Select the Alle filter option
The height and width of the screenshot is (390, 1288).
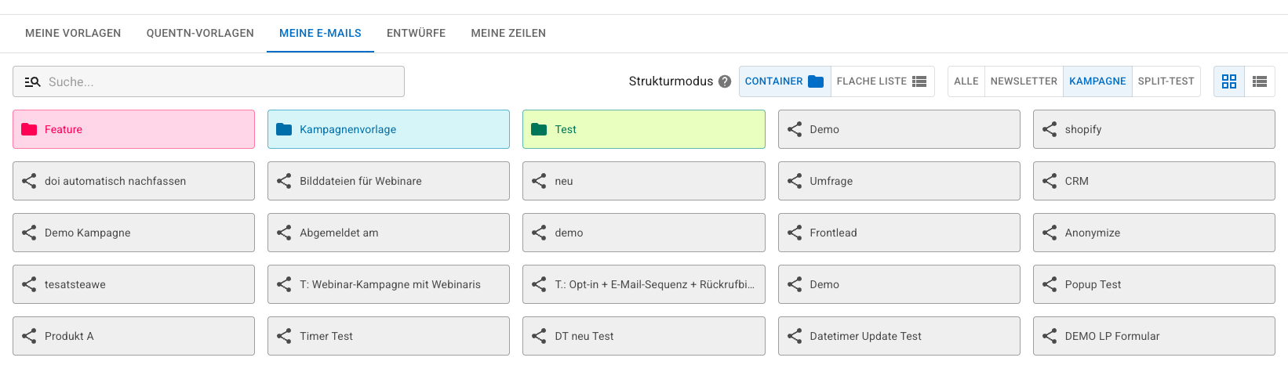click(x=966, y=81)
